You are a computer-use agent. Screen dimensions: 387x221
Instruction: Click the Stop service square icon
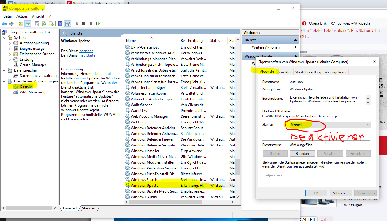click(x=84, y=24)
